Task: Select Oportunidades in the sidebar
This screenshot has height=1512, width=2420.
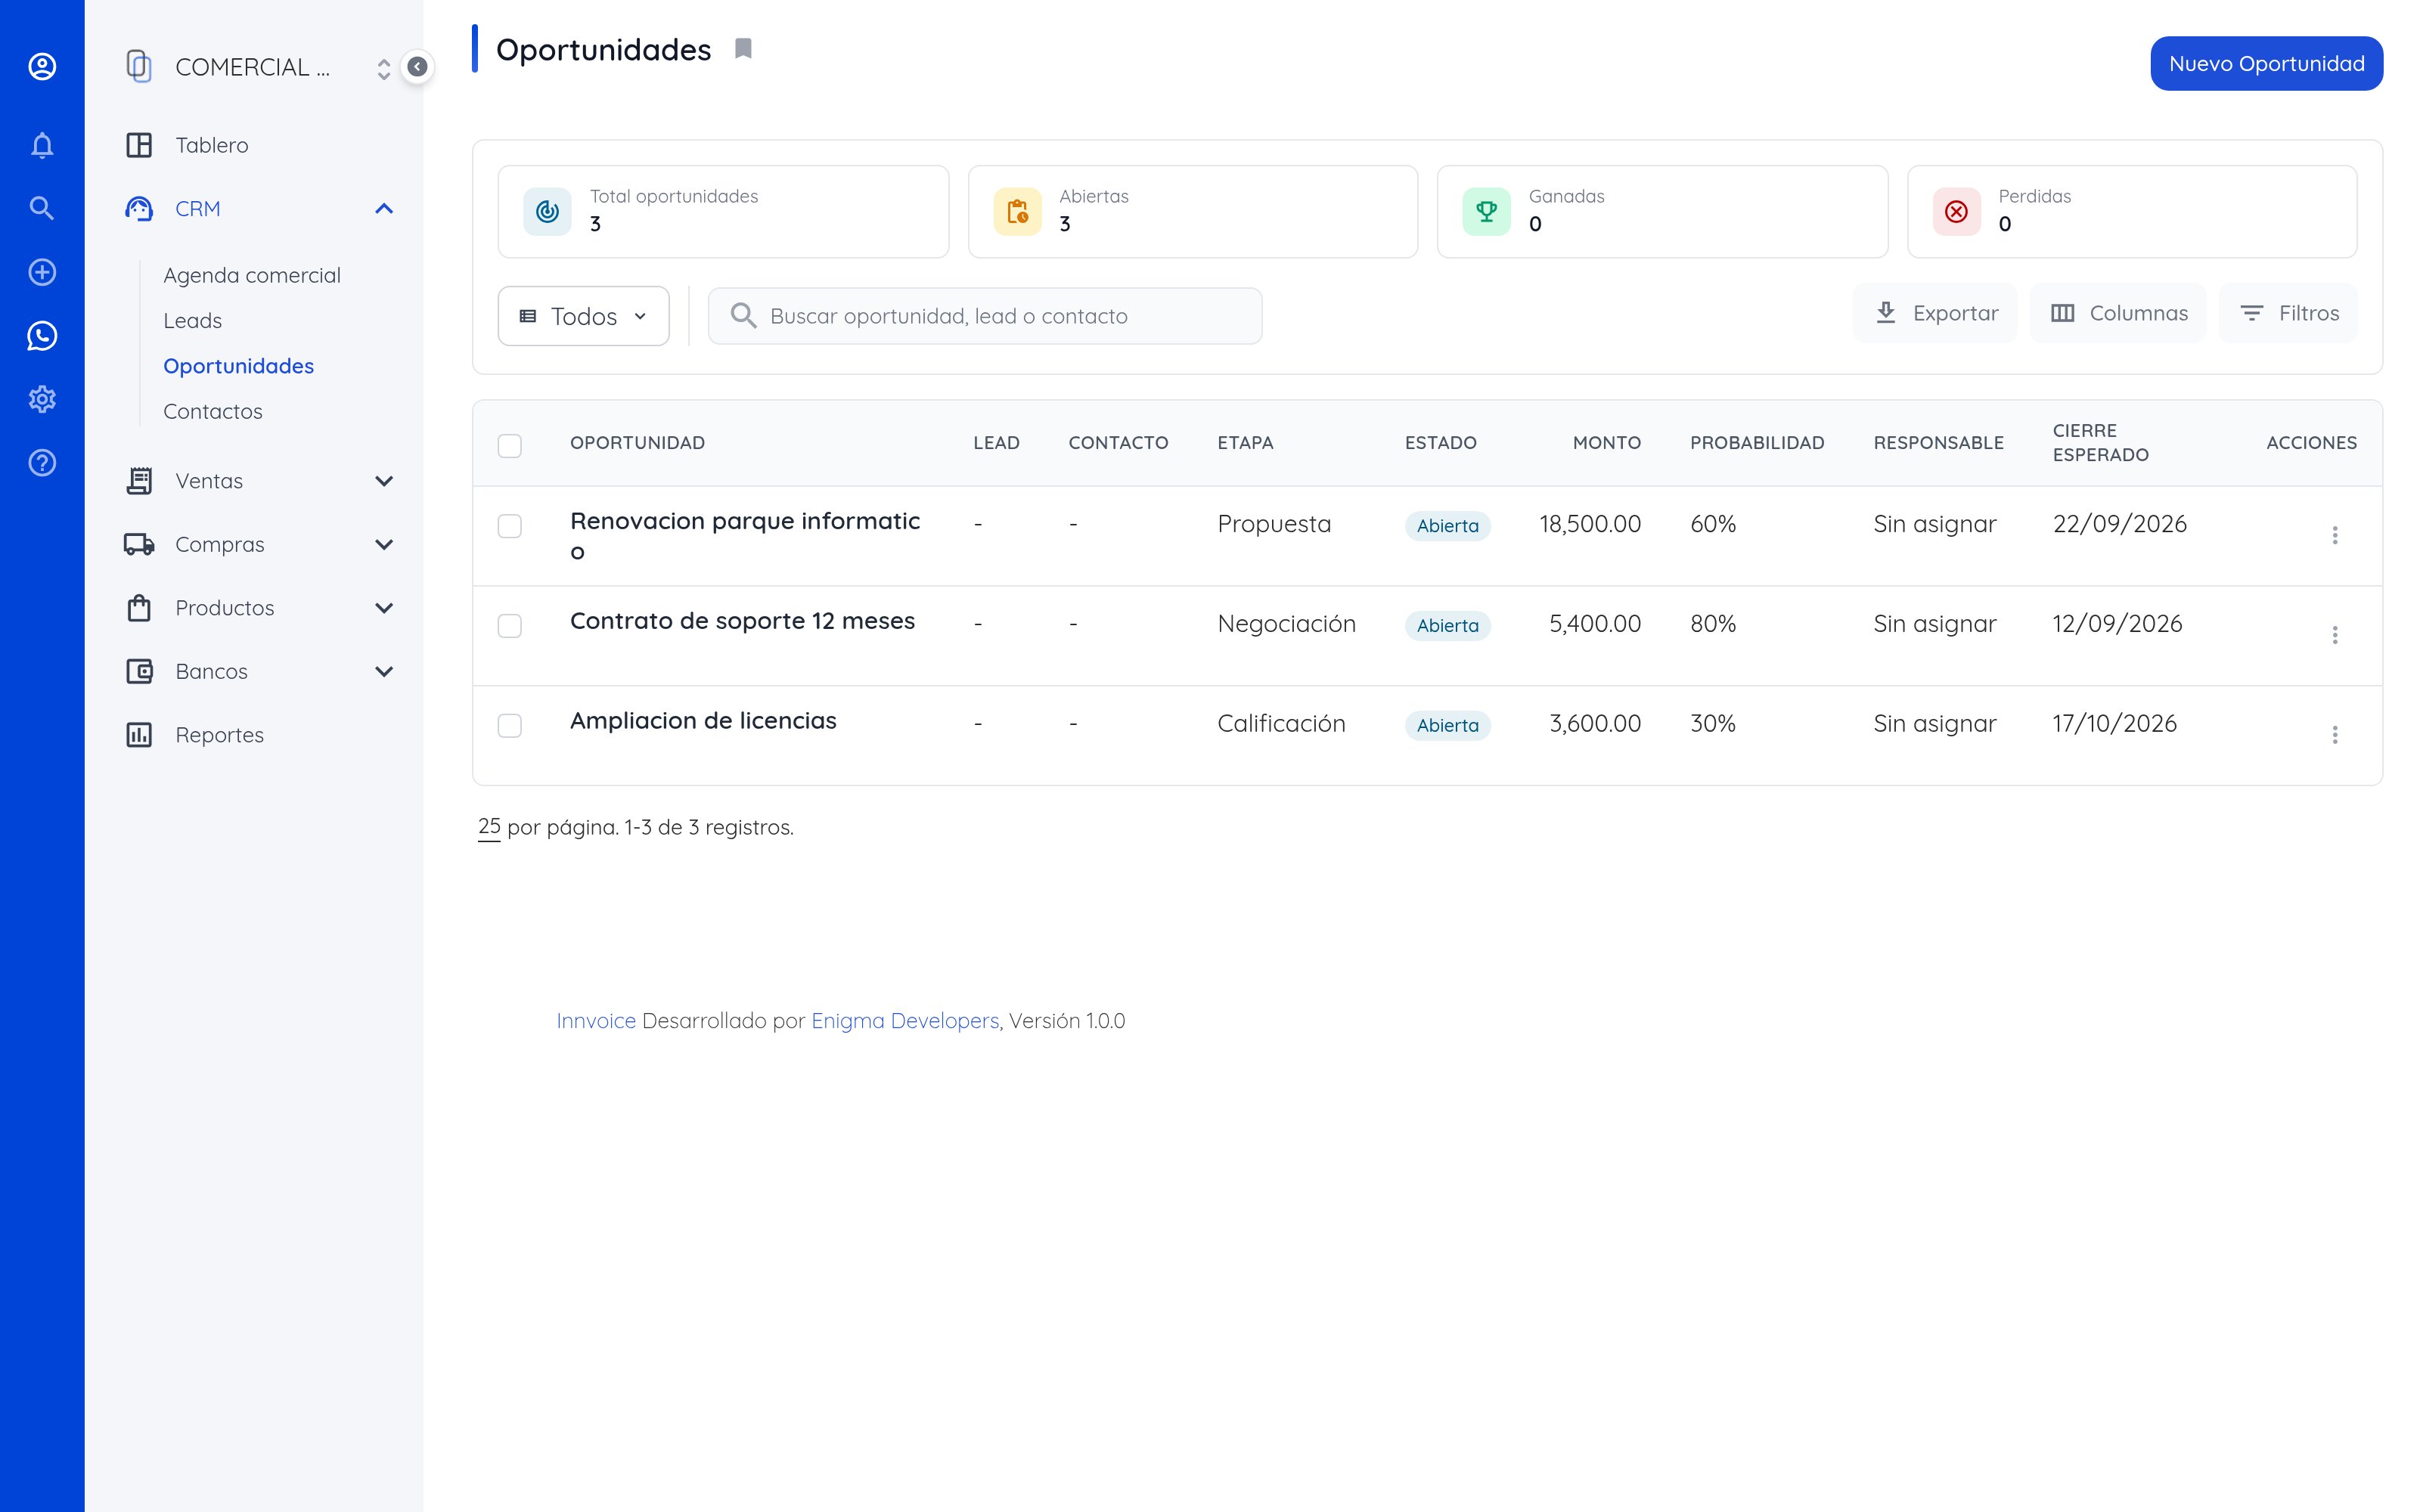Action: click(x=238, y=366)
